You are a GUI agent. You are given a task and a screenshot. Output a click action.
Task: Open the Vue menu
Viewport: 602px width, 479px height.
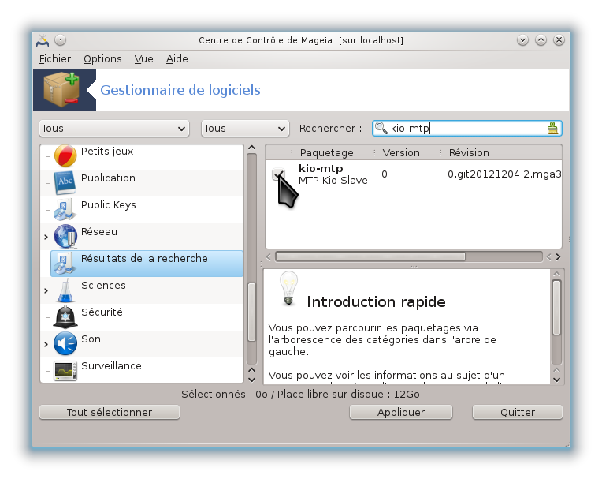coord(143,59)
